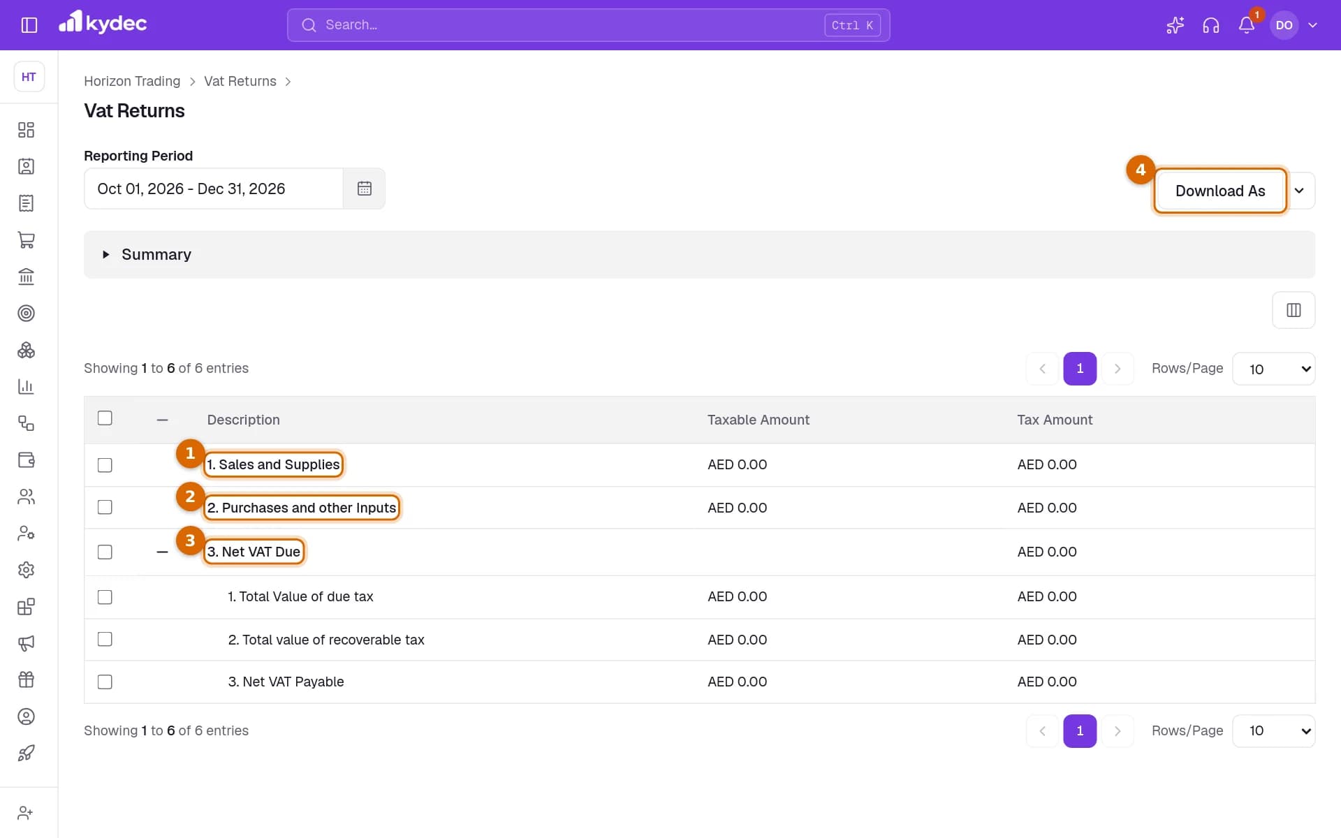Tick checkbox for Net VAT Payable row

105,682
